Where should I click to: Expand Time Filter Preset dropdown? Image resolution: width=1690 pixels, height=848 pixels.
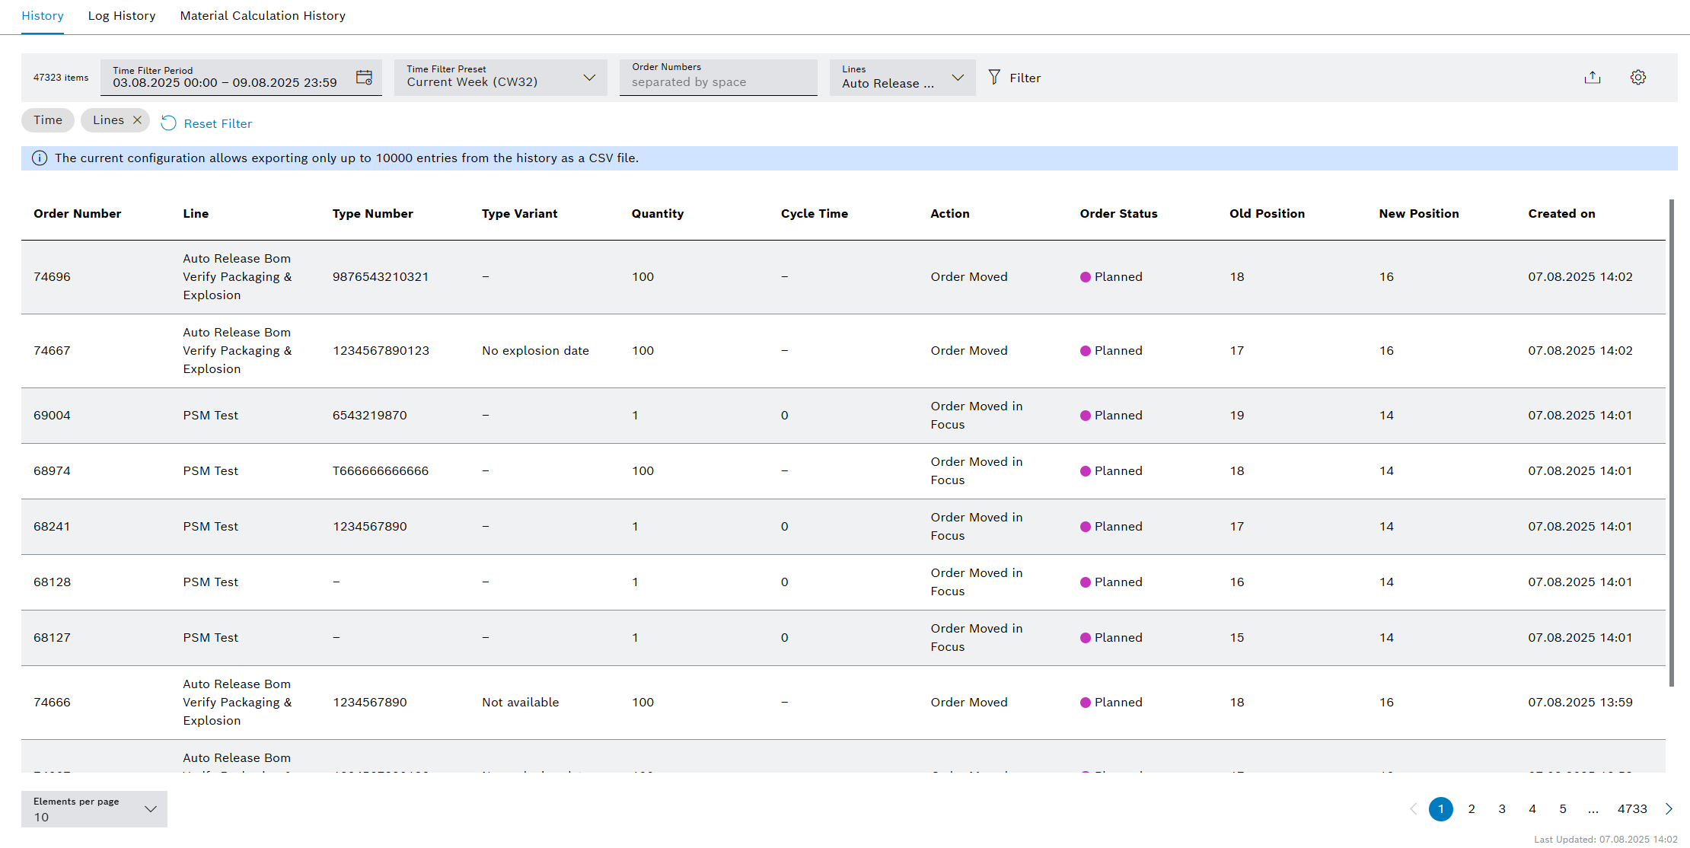pos(588,78)
